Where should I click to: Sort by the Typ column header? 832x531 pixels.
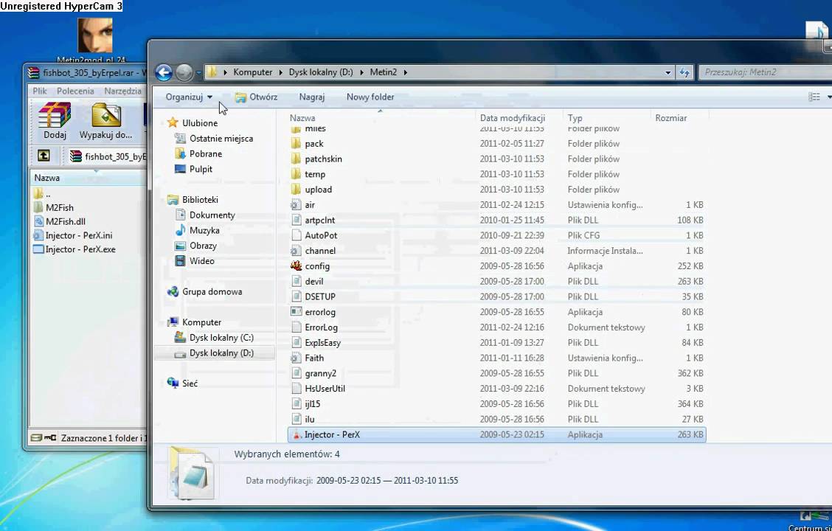coord(575,118)
